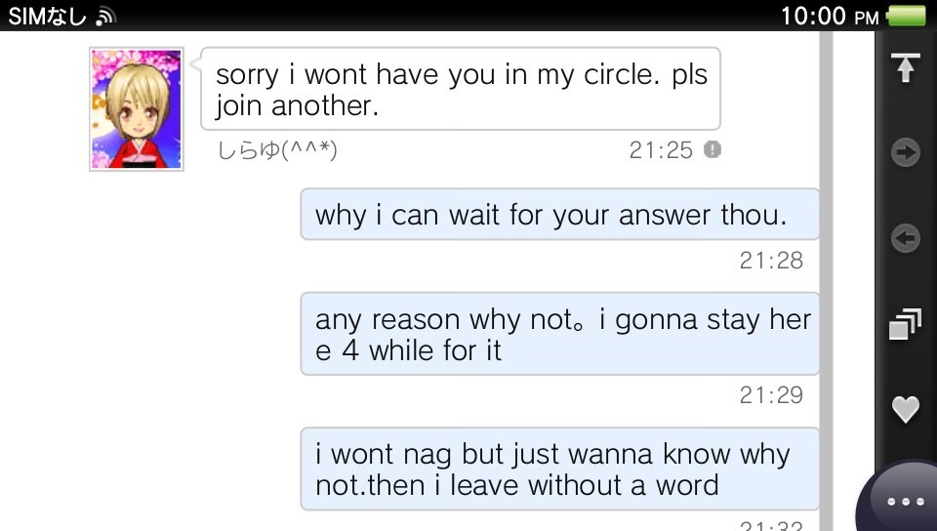Tap the 10:00 PM clock
Screen dimensions: 937x531
[830, 17]
